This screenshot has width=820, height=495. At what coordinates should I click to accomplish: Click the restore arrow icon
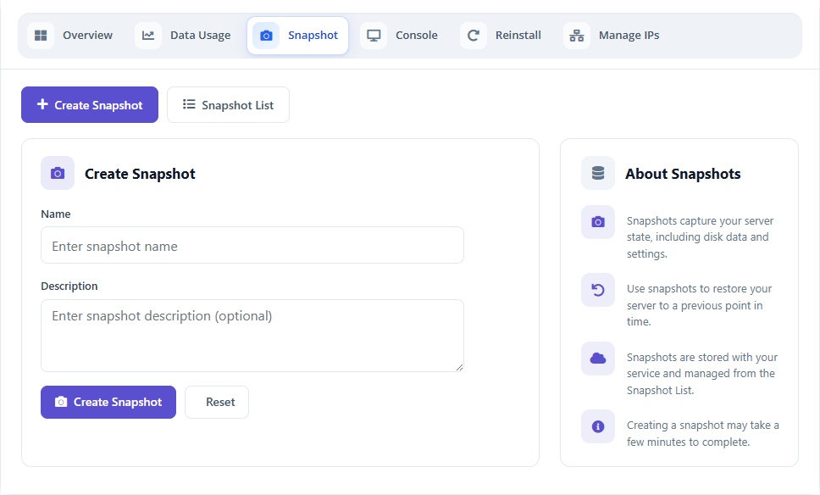[598, 289]
